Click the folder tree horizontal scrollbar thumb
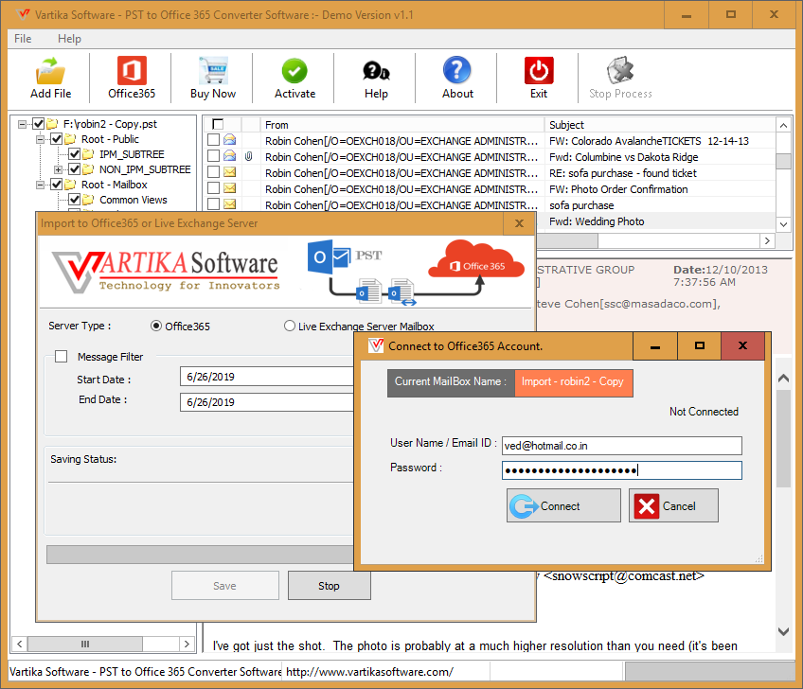 [85, 644]
